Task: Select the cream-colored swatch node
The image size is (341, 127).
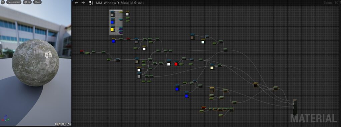Action: point(212,67)
